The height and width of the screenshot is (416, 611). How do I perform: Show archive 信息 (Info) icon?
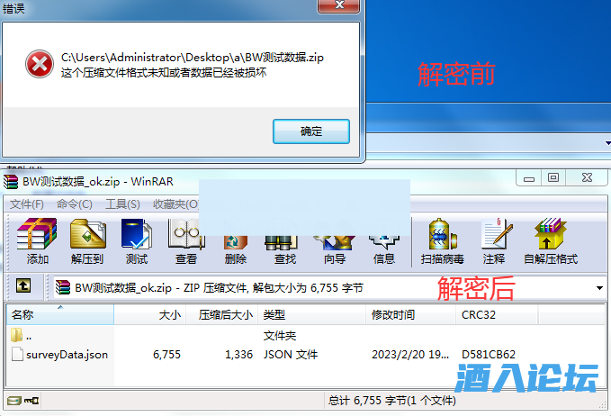[384, 242]
